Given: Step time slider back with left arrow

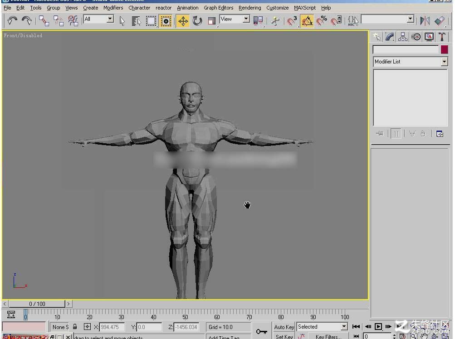Looking at the screenshot, I should click(5, 304).
